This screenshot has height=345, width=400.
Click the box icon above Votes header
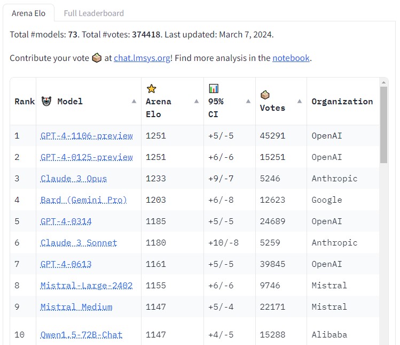click(265, 95)
